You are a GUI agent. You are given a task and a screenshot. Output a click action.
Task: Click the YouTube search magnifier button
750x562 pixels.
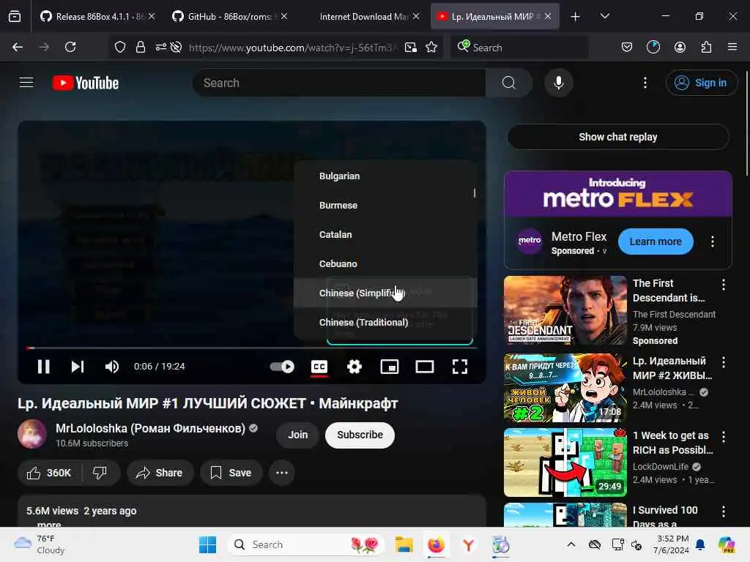509,83
